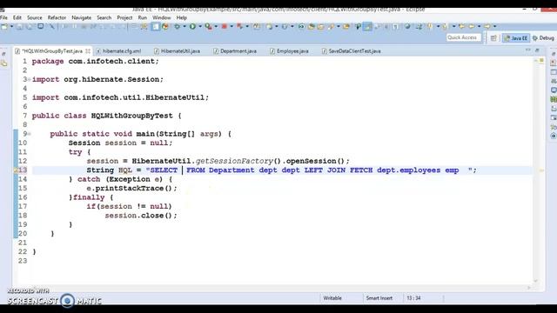The height and width of the screenshot is (313, 557).
Task: Open the Source menu
Action: [35, 17]
